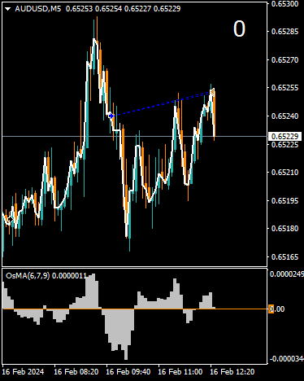304x381 pixels.
Task: Click the 0.65270 price scale value
Action: [284, 59]
